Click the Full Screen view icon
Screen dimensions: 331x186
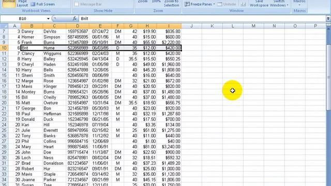click(x=33, y=4)
